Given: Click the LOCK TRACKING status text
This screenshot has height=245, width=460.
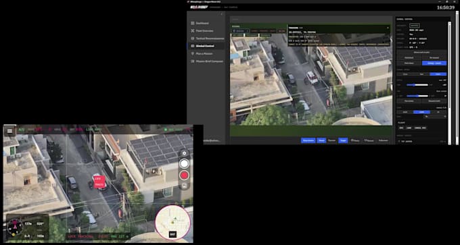Looking at the screenshot, I should (x=80, y=236).
